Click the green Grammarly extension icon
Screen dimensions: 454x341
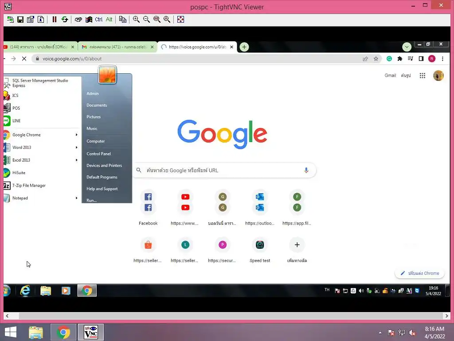[389, 59]
